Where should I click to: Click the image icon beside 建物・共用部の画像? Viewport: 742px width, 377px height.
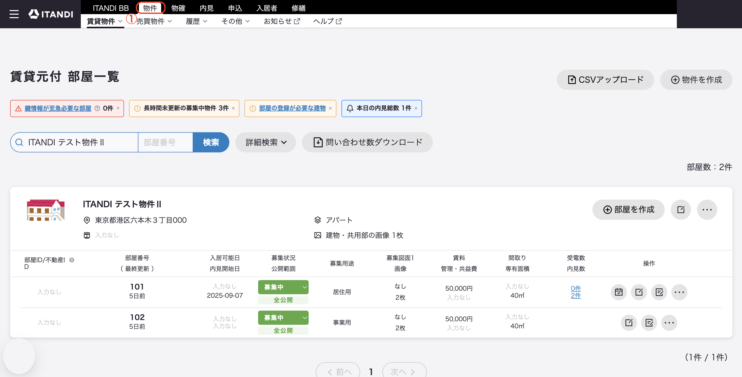pyautogui.click(x=317, y=235)
